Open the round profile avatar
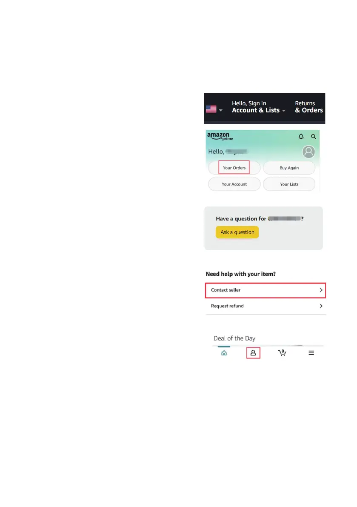 [x=308, y=152]
